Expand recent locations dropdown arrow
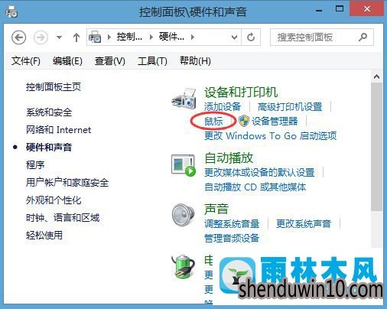Image resolution: width=387 pixels, height=309 pixels. point(59,37)
